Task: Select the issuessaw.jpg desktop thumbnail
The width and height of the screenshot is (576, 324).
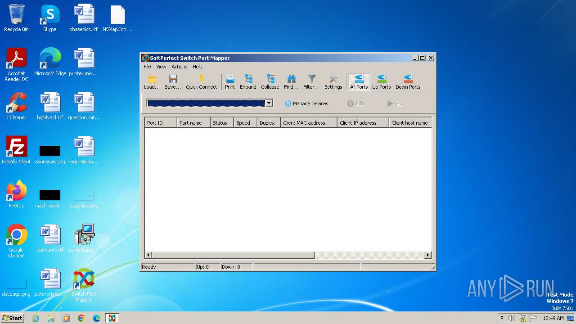Action: coord(50,153)
